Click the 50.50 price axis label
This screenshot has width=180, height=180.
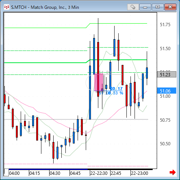pyautogui.click(x=165, y=143)
